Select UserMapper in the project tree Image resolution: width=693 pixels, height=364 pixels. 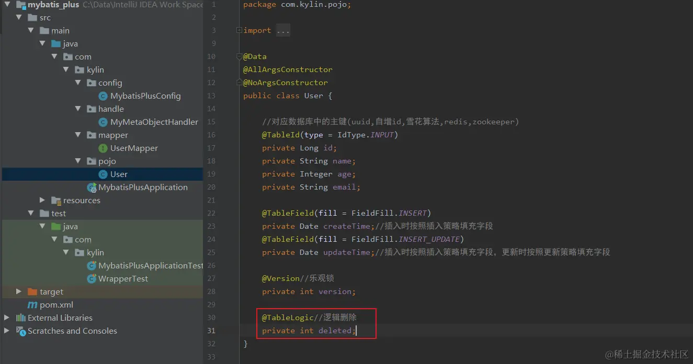point(134,148)
